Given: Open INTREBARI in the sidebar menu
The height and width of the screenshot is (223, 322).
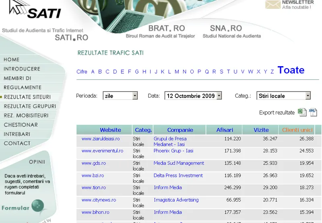Looking at the screenshot, I should (x=17, y=134).
